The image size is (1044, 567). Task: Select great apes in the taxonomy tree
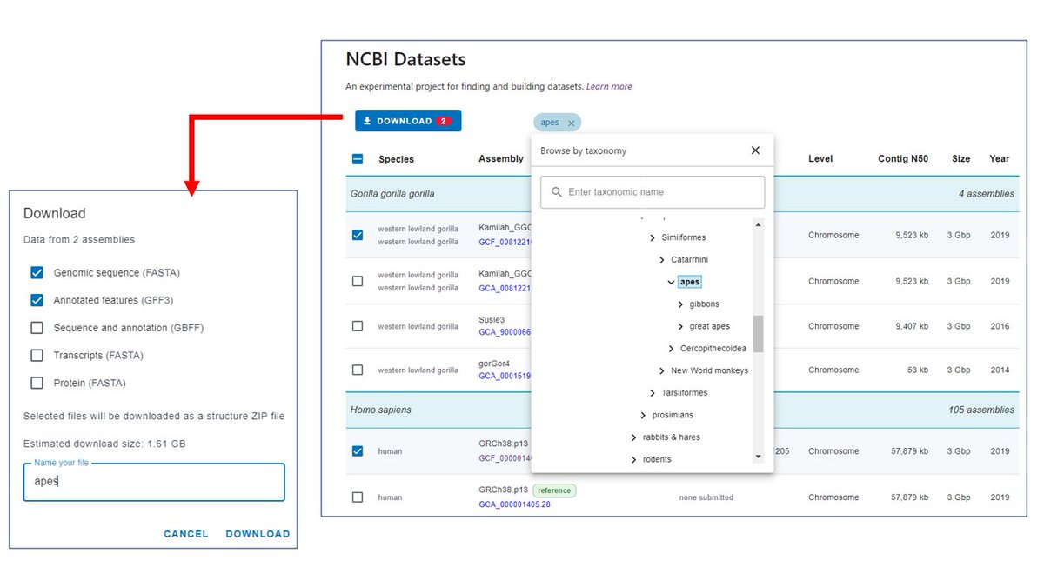click(709, 326)
